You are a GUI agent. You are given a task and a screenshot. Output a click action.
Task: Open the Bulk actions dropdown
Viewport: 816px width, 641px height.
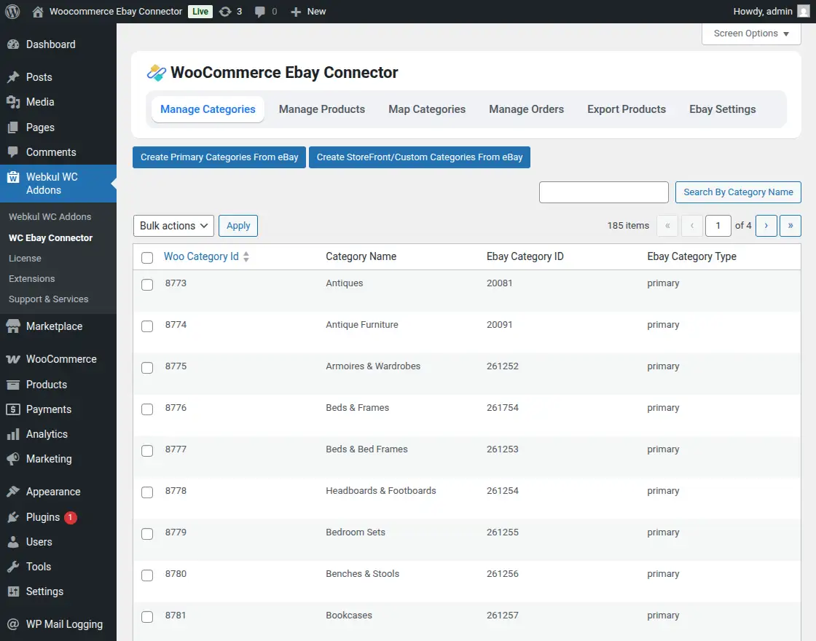coord(173,226)
